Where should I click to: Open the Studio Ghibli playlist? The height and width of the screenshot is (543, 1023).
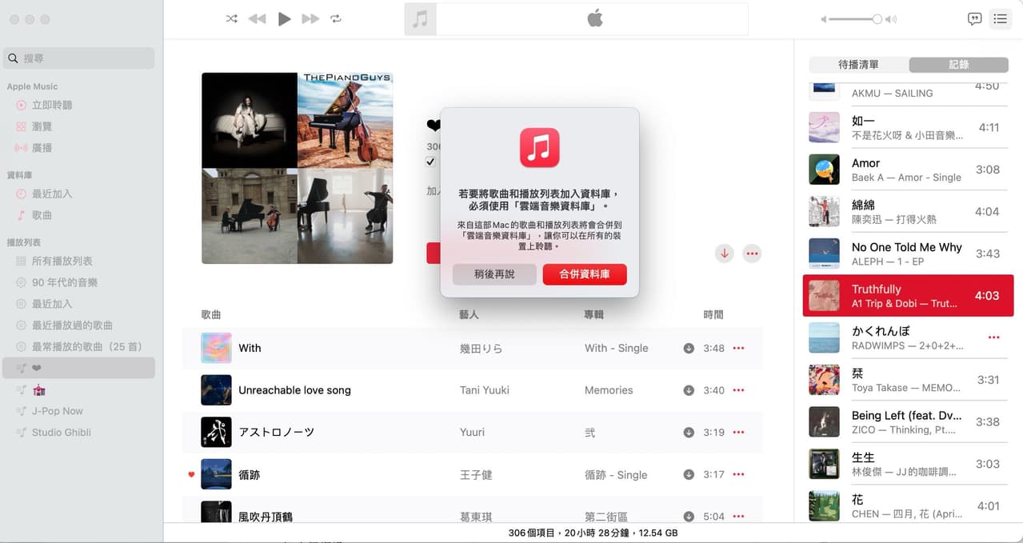[62, 433]
